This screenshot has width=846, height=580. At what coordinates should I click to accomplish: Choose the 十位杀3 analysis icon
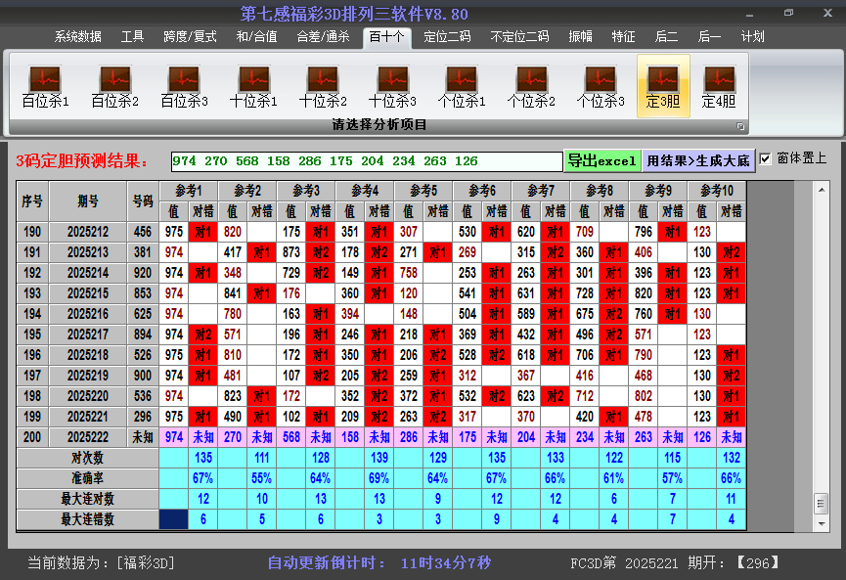[x=392, y=86]
